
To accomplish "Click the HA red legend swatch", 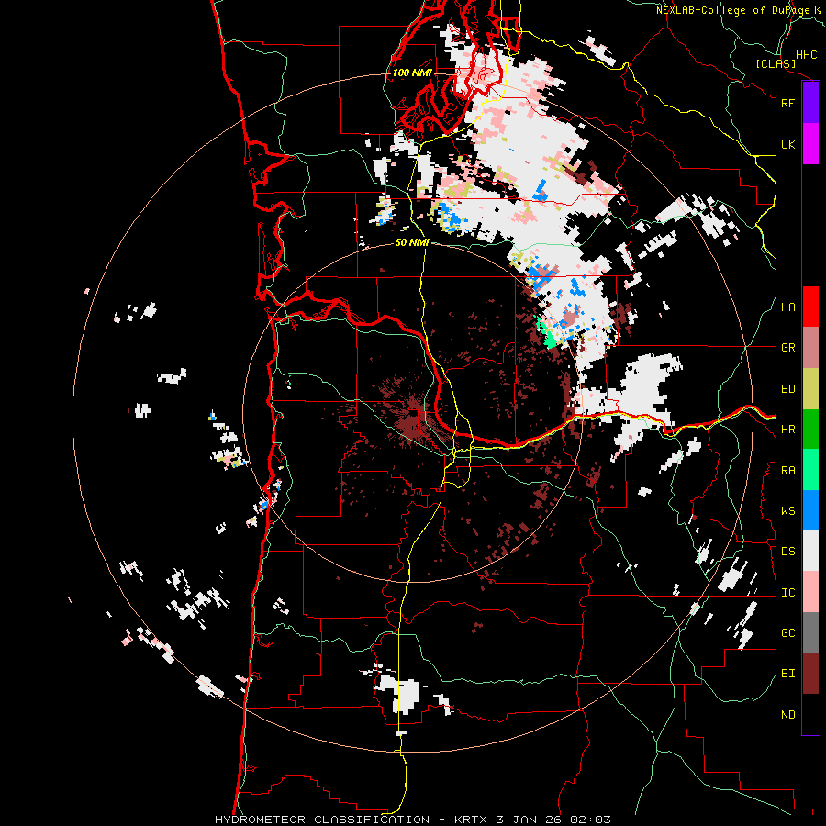I will pyautogui.click(x=810, y=307).
